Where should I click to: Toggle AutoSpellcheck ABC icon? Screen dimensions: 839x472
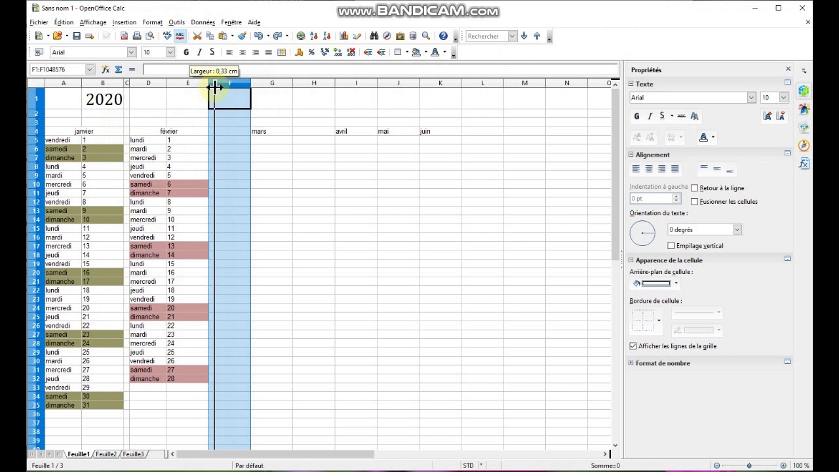(x=180, y=36)
